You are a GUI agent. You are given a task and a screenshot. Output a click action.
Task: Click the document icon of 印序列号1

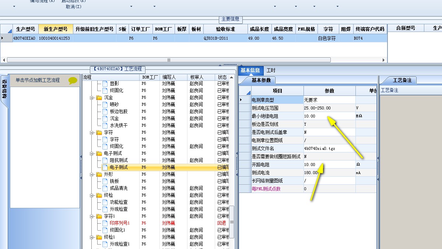click(105, 223)
